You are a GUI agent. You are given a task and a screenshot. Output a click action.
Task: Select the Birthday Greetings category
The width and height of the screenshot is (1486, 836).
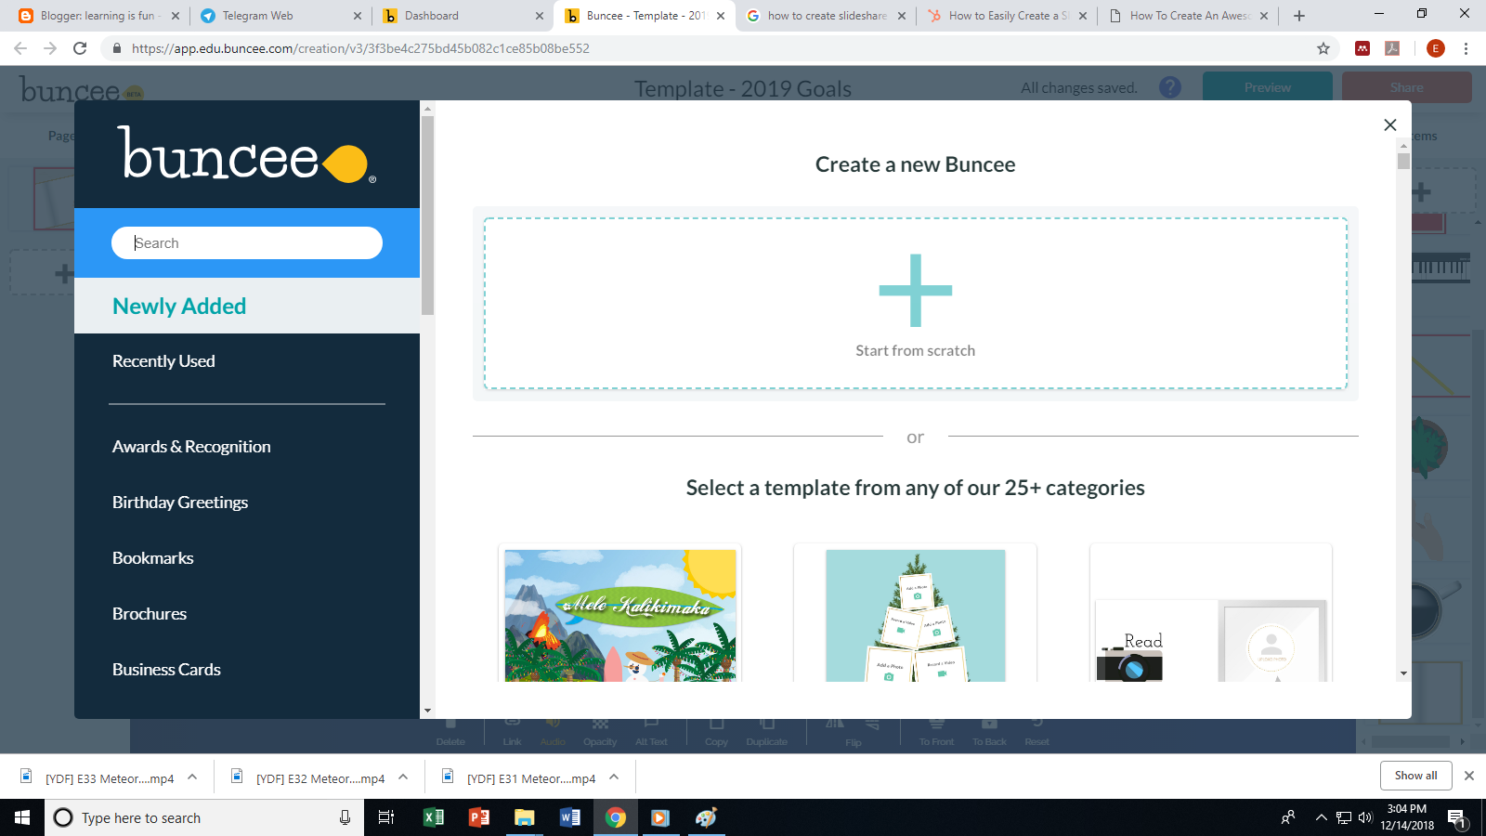179,502
